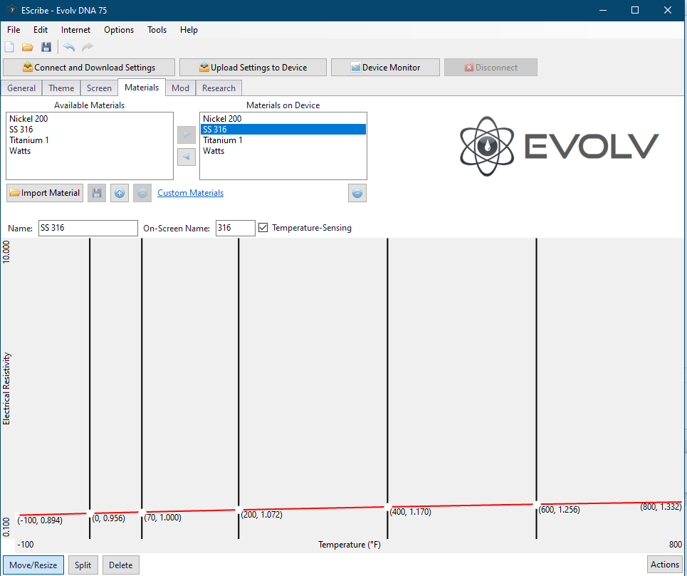Image resolution: width=687 pixels, height=576 pixels.
Task: Click the Upload Settings to Device button
Action: coord(253,68)
